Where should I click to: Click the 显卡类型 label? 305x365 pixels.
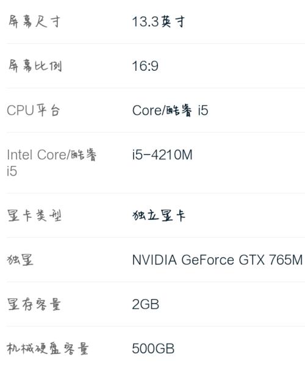click(34, 215)
